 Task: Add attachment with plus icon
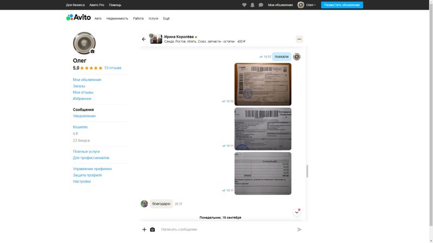pyautogui.click(x=144, y=230)
